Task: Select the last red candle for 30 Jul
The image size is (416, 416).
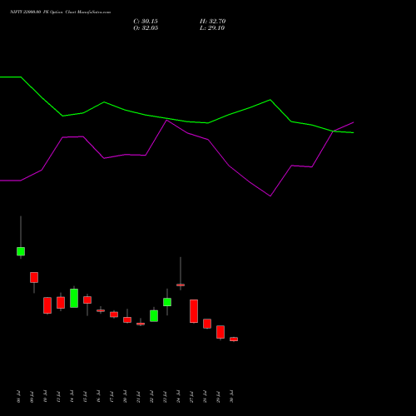Action: (234, 339)
